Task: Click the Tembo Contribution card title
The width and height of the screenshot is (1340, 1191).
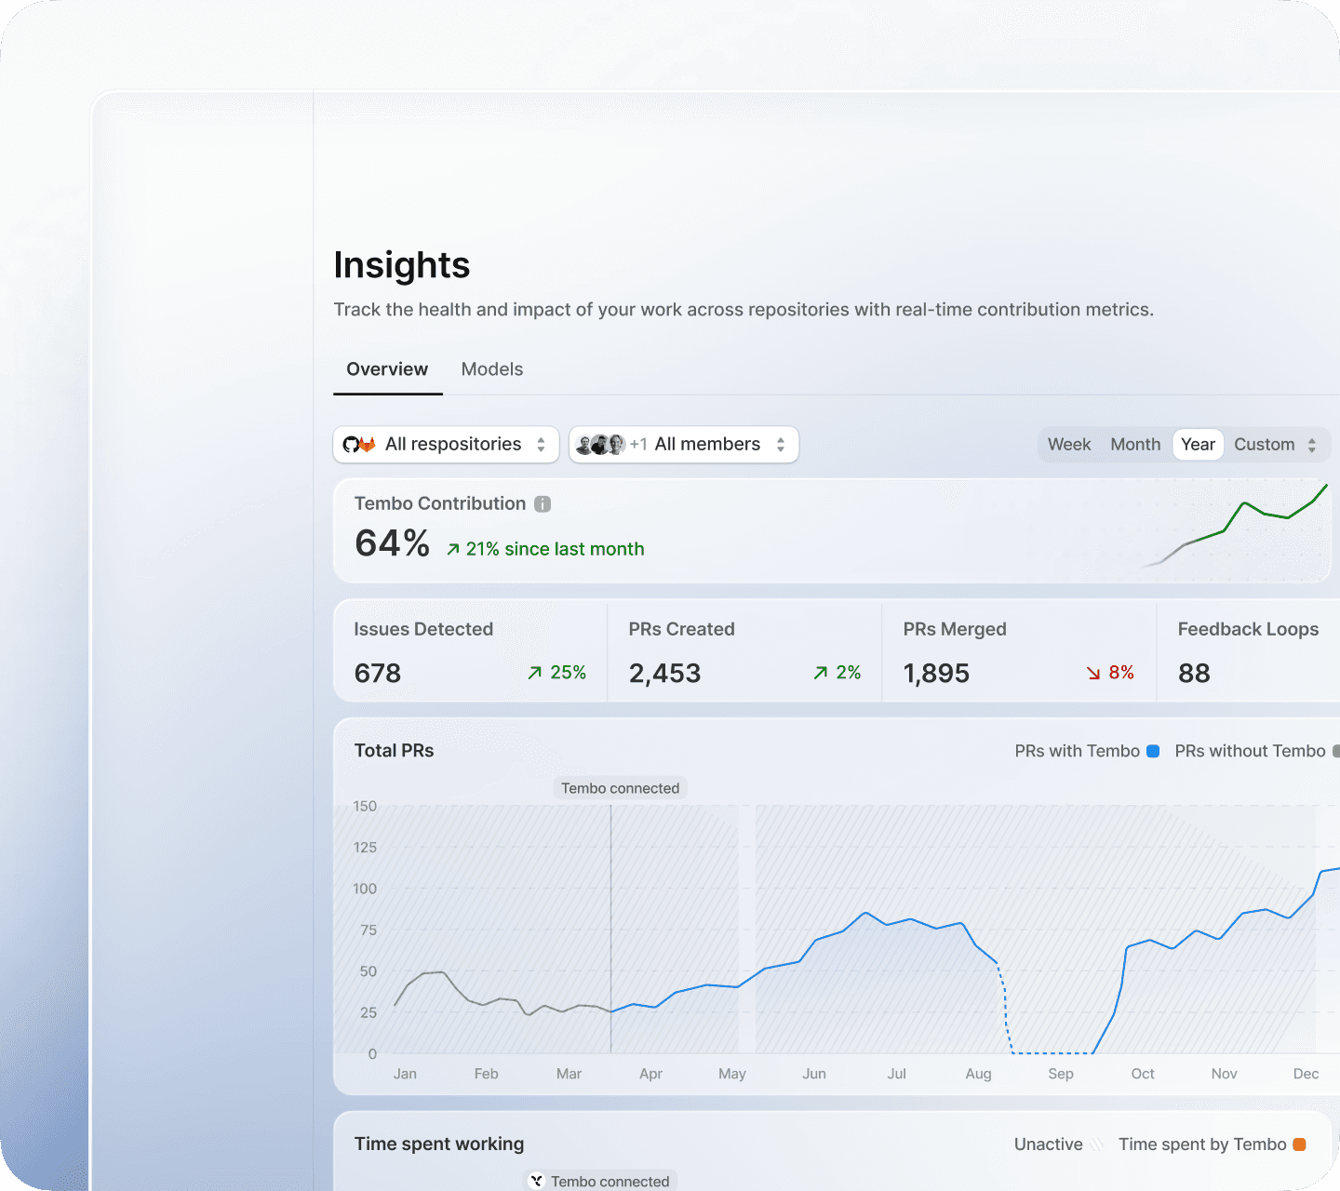Action: tap(440, 503)
